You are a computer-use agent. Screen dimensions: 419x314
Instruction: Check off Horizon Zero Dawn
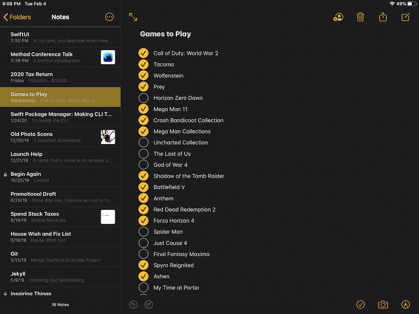[x=144, y=98]
